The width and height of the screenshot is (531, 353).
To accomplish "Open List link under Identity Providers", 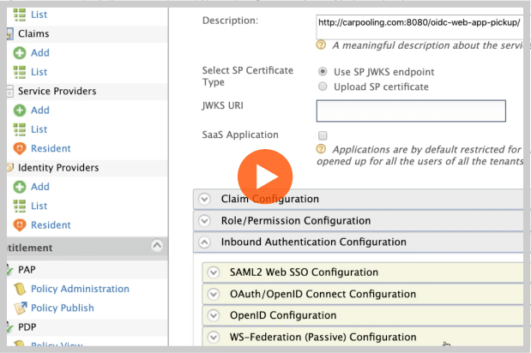I will (39, 206).
